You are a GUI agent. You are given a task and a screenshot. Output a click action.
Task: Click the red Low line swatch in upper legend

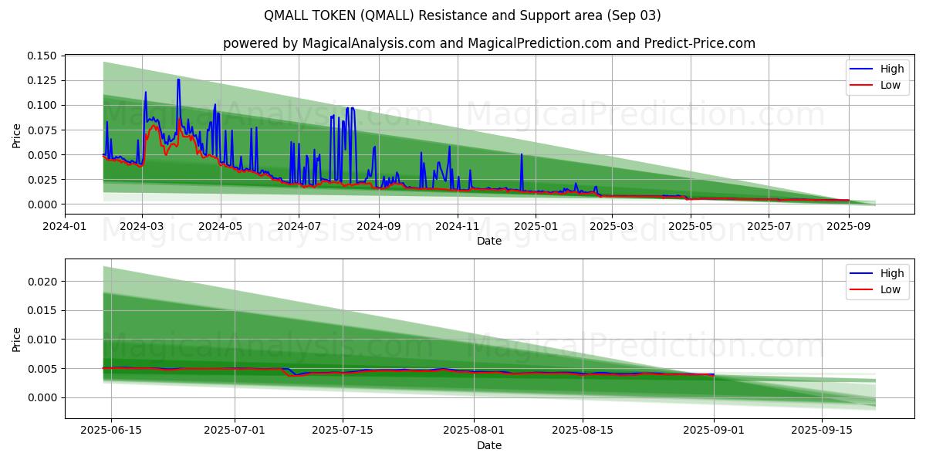coord(861,85)
